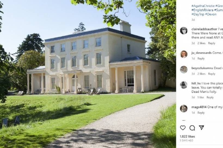Open the #Devon hashtag

click(211, 14)
